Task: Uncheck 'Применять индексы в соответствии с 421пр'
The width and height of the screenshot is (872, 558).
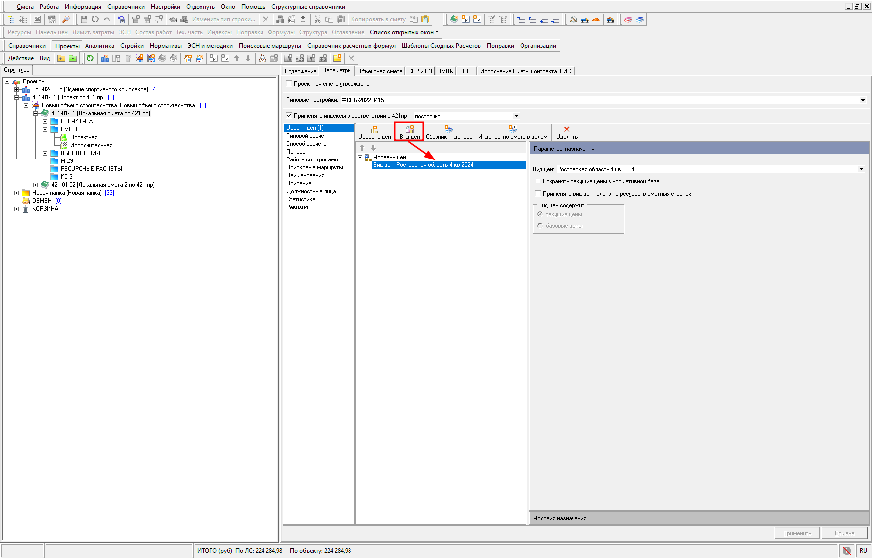Action: tap(289, 116)
